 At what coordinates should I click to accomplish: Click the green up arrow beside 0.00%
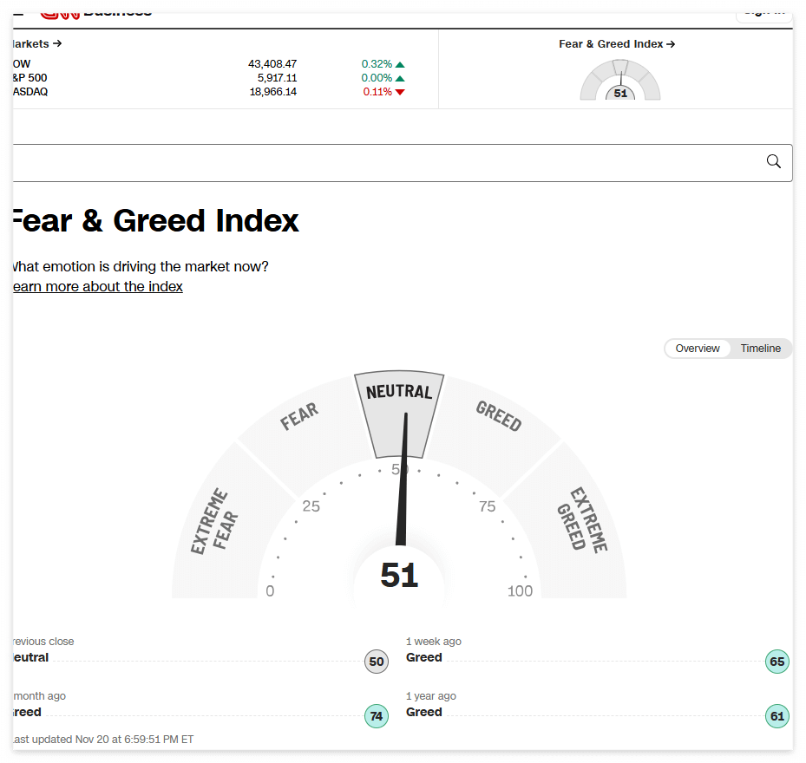401,79
